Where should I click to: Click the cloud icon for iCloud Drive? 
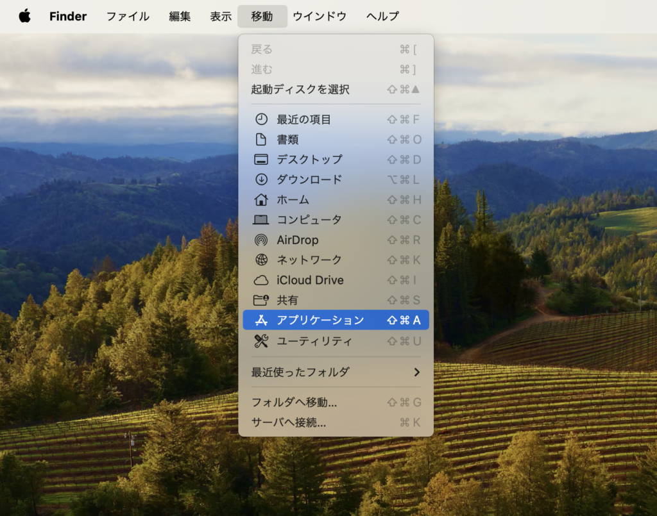[261, 280]
